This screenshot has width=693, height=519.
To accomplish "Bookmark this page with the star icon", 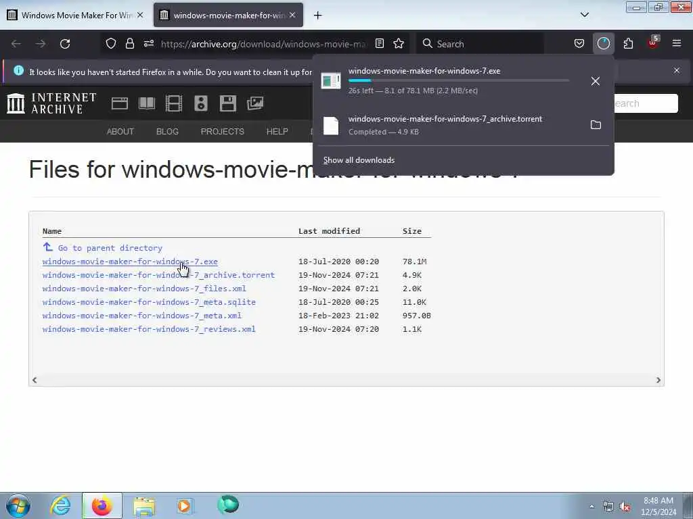I will pos(399,43).
